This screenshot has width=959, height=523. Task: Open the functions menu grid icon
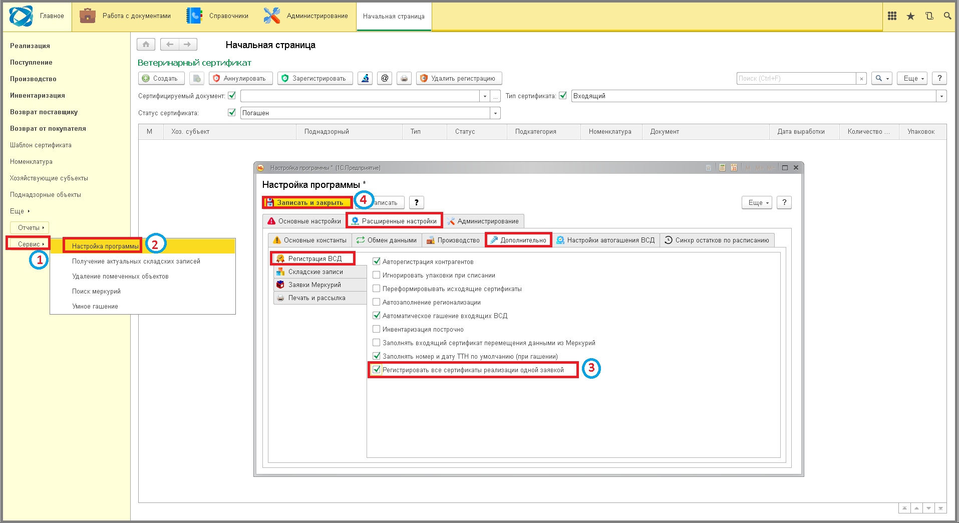point(892,16)
